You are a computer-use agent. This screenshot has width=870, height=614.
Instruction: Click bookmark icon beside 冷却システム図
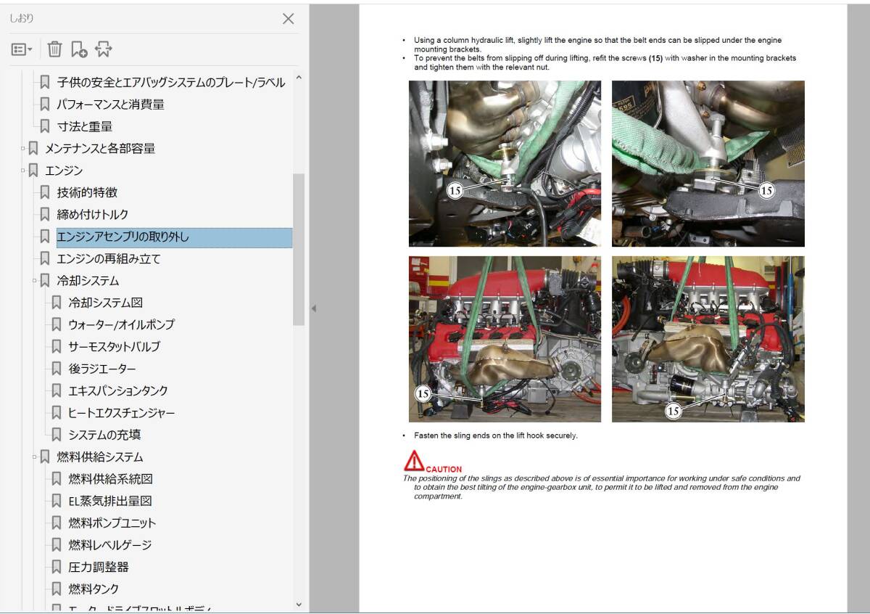[57, 303]
